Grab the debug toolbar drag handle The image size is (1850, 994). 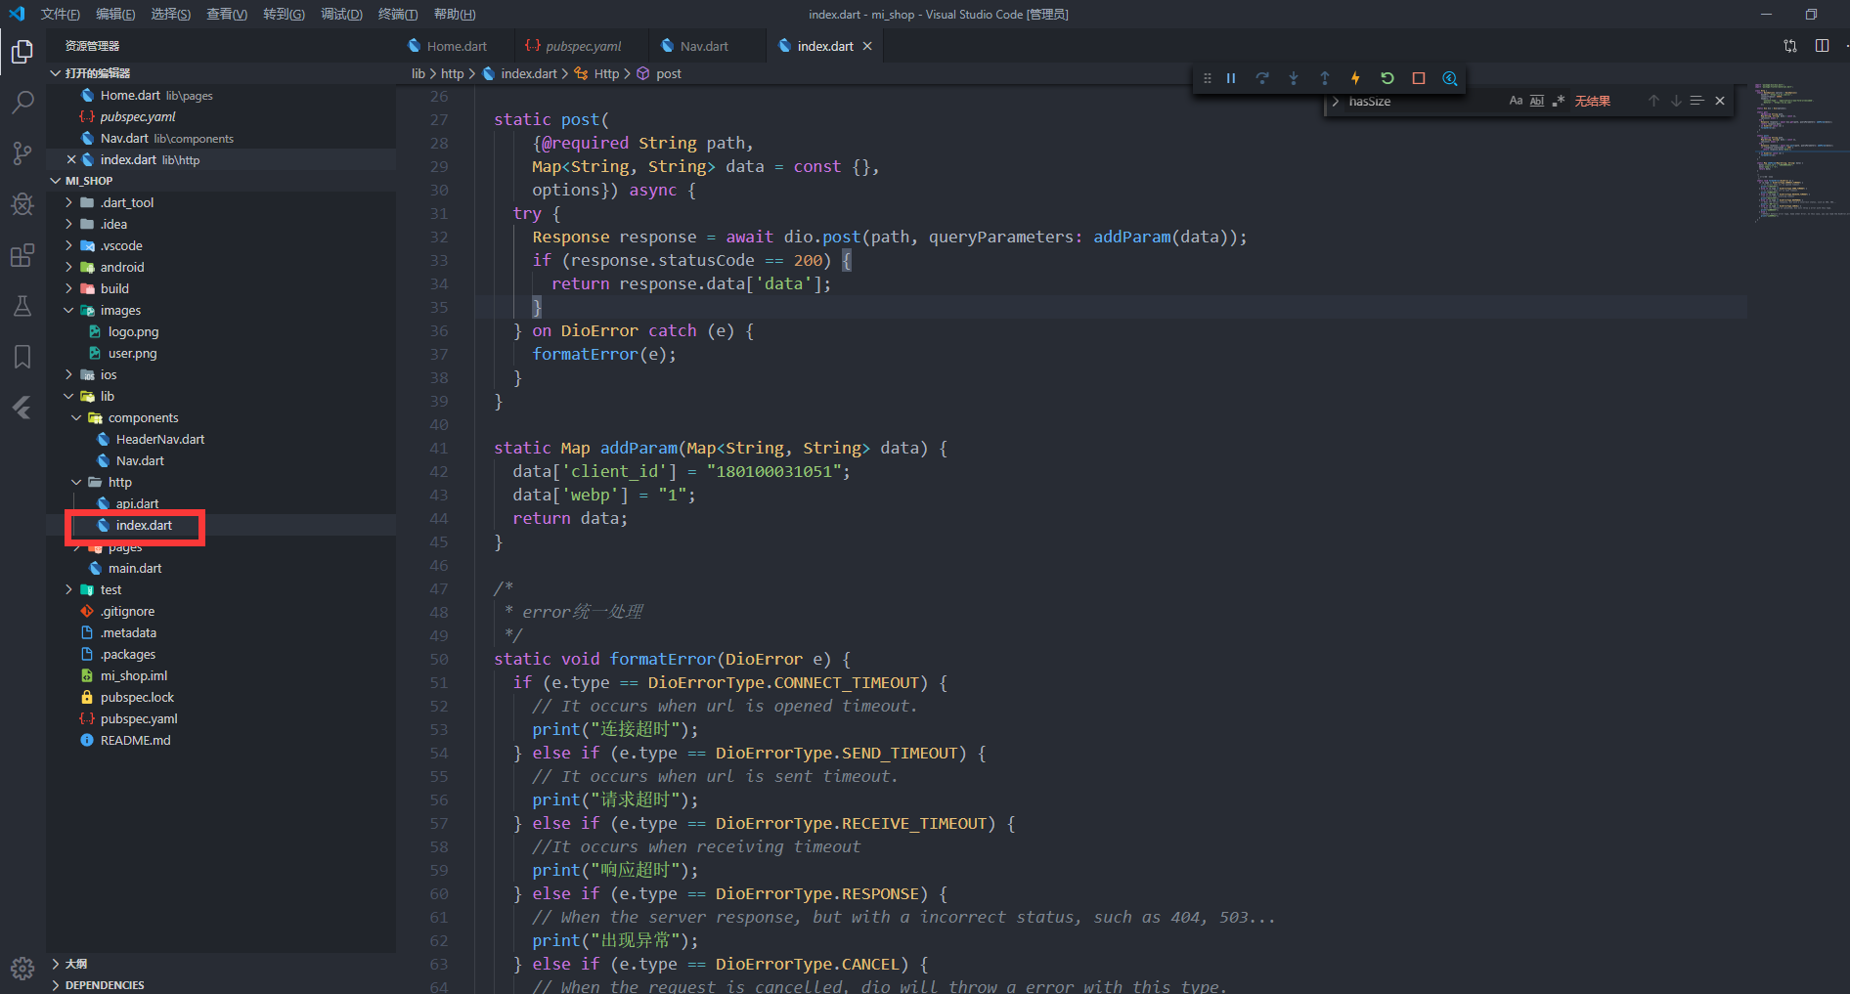[1207, 78]
